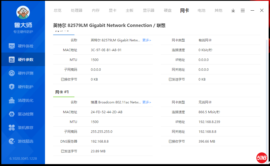Click the Lu Master avatar logo
The height and width of the screenshot is (166, 270).
pyautogui.click(x=23, y=12)
